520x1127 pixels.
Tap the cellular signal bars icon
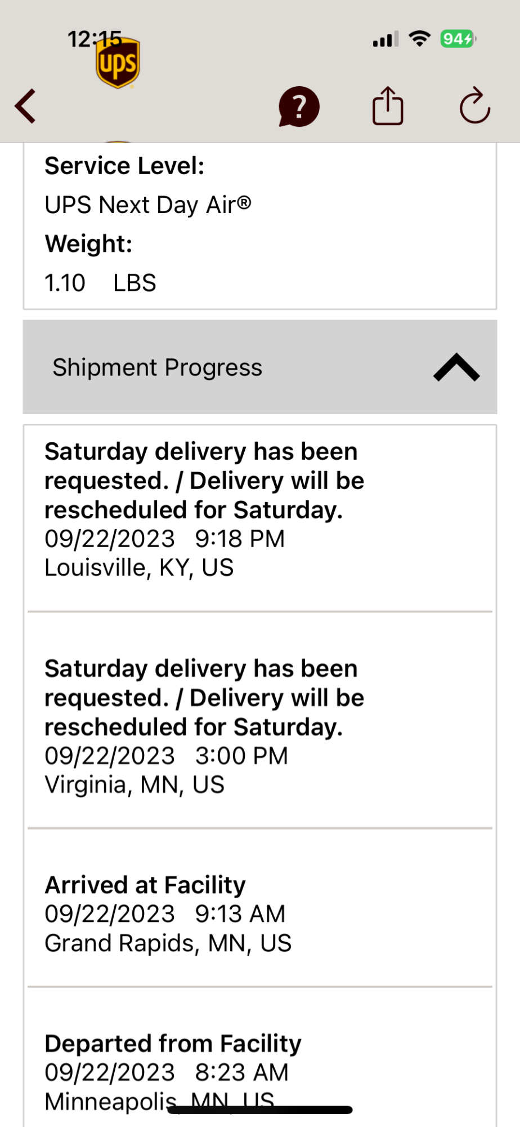385,39
